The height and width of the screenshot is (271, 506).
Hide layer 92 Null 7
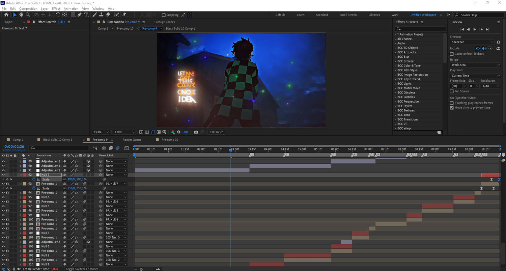click(x=3, y=175)
